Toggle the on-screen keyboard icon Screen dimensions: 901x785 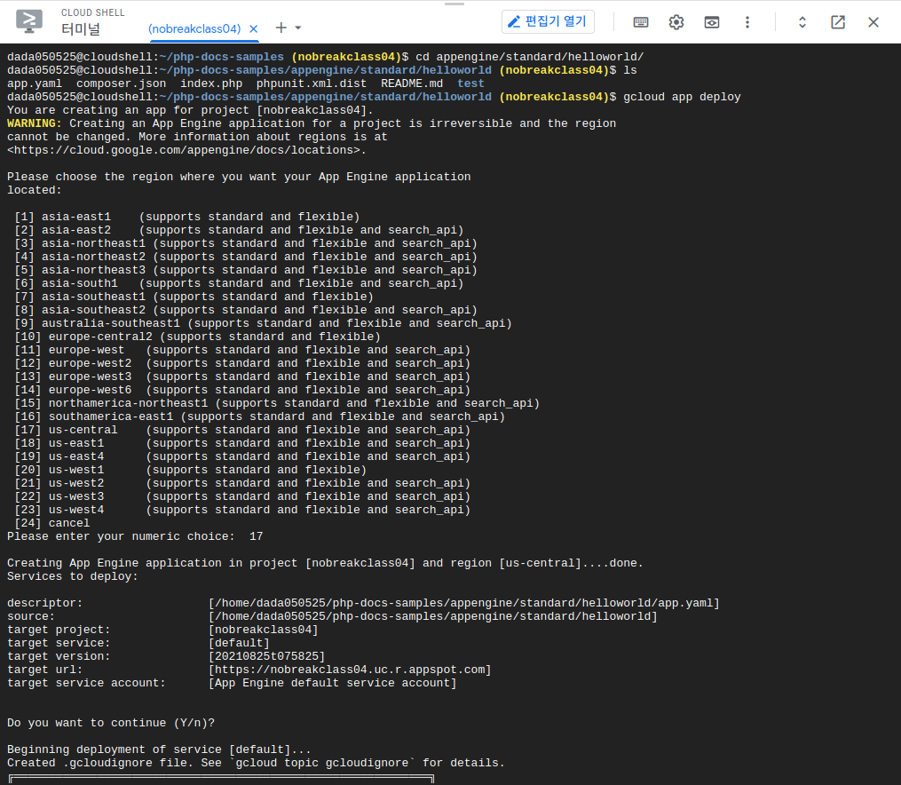[641, 22]
